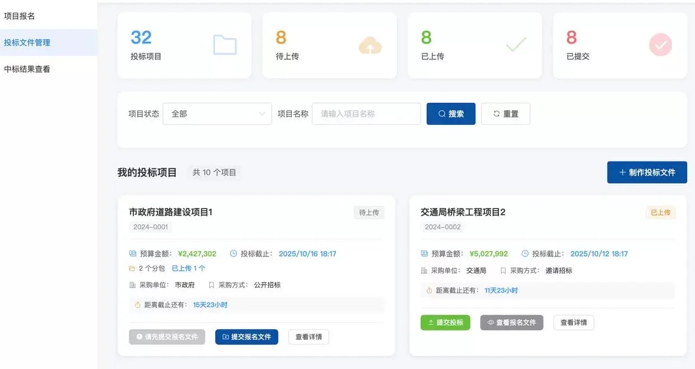Viewport: 695px width, 369px height.
Task: 打开侧边栏的中标结果查看
Action: point(27,68)
